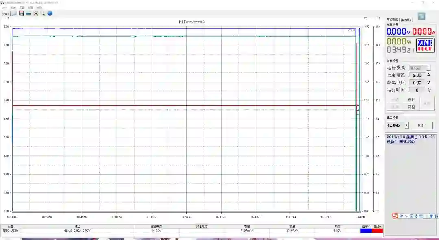Click the elapsed time readout 03:49:21
Image resolution: width=439 pixels, height=240 pixels.
click(x=401, y=50)
